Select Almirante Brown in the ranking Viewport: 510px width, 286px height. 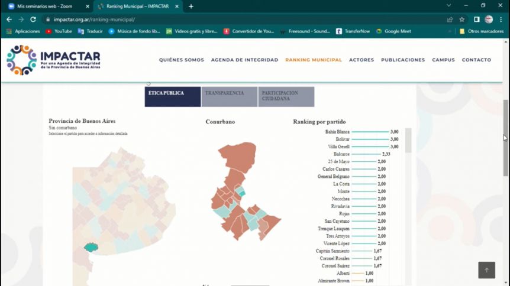pyautogui.click(x=334, y=281)
